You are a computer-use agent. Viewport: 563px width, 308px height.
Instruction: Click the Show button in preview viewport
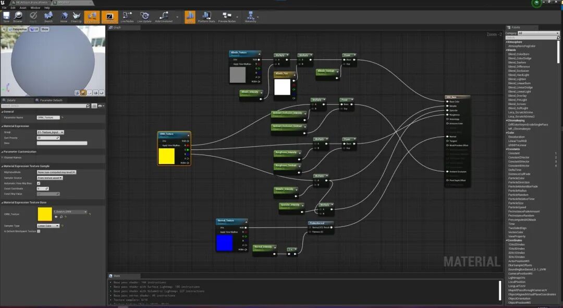[45, 29]
